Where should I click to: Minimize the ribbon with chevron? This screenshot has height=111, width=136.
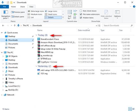pos(131,7)
